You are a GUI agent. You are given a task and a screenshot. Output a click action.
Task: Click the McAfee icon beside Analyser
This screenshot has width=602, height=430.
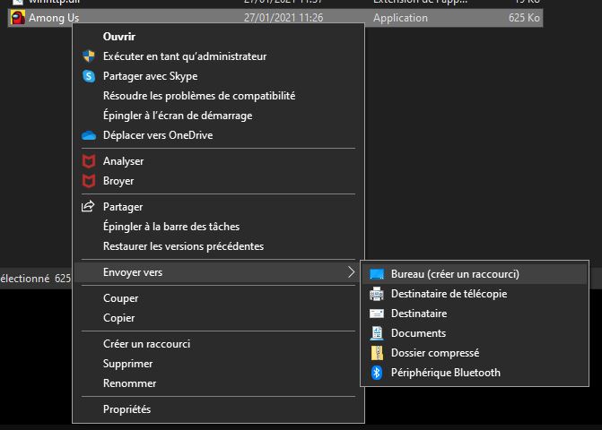click(88, 161)
